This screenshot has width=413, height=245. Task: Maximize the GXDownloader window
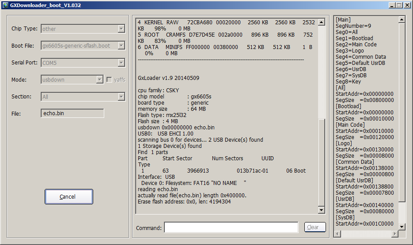(x=399, y=5)
